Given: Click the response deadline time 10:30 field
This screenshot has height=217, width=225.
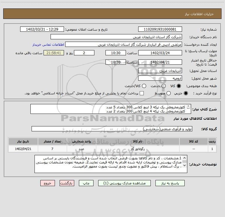Looking at the screenshot, I should (116, 53).
